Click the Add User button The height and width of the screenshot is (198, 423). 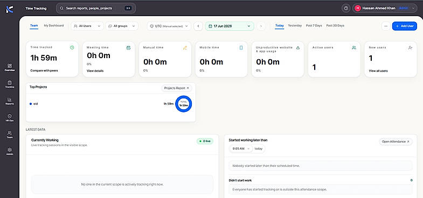[404, 26]
